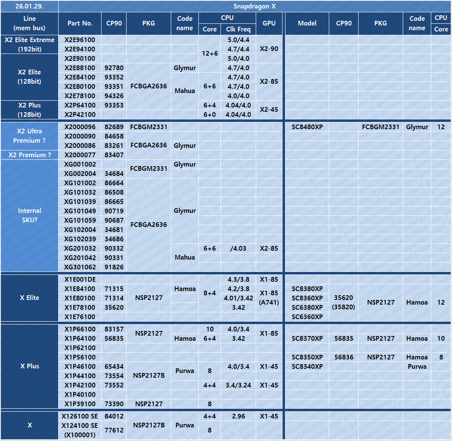Click CP90 value 34686
The image size is (452, 441).
114,239
